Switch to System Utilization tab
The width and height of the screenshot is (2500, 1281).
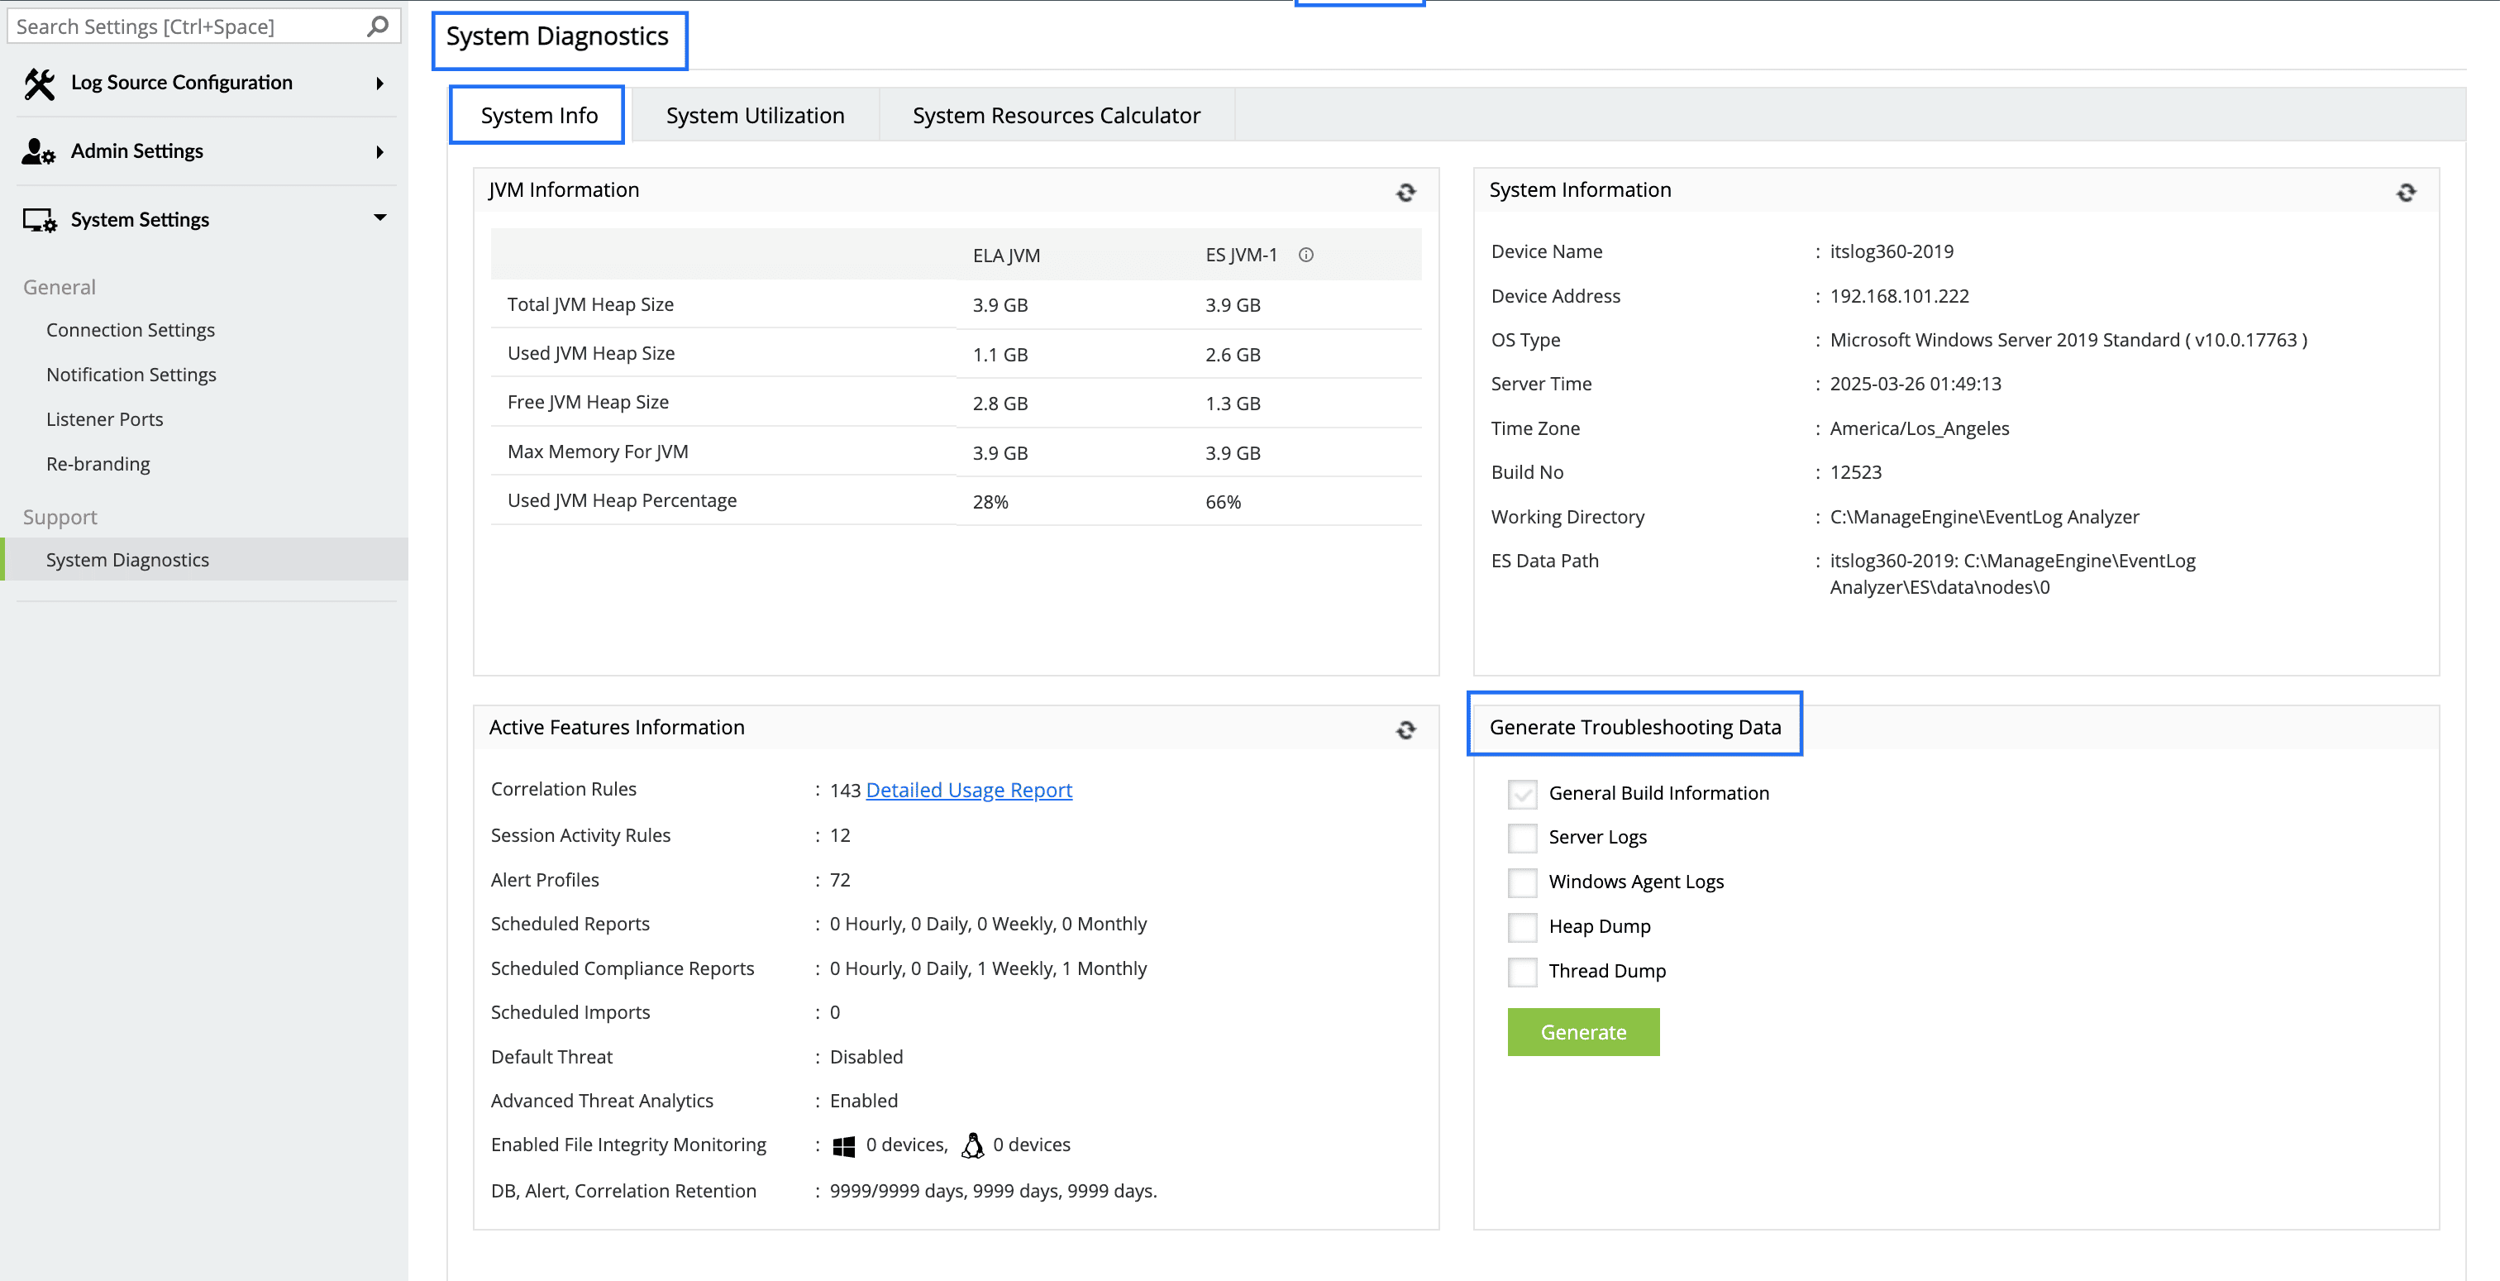click(x=754, y=116)
